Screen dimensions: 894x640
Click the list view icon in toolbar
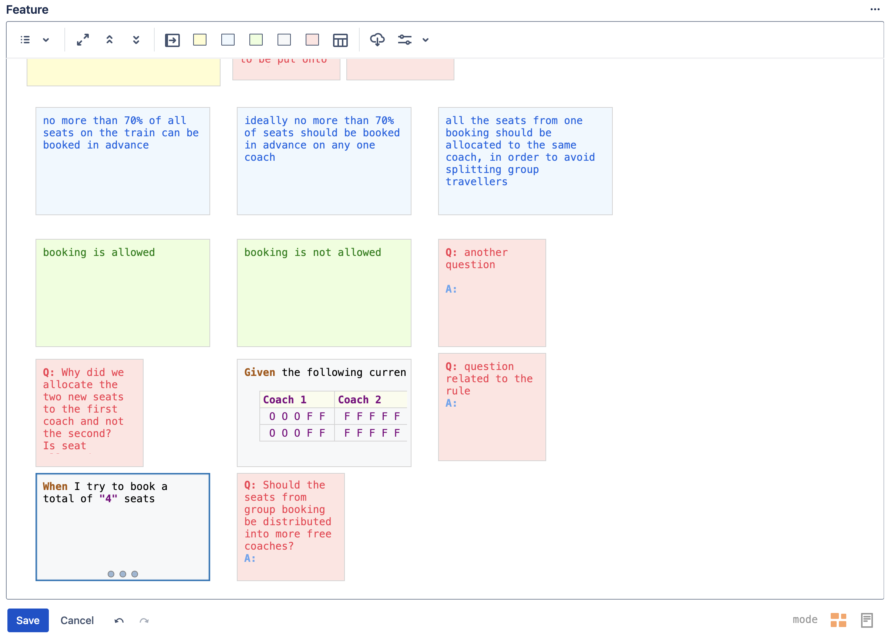point(25,40)
